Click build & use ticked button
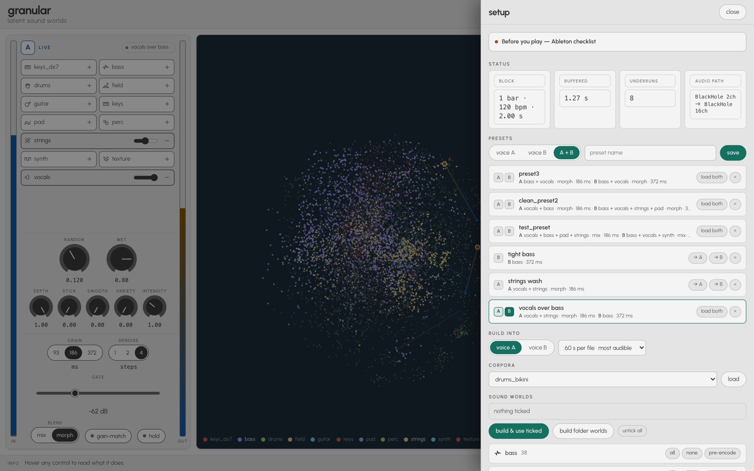Viewport: 754px width, 471px height. click(518, 431)
